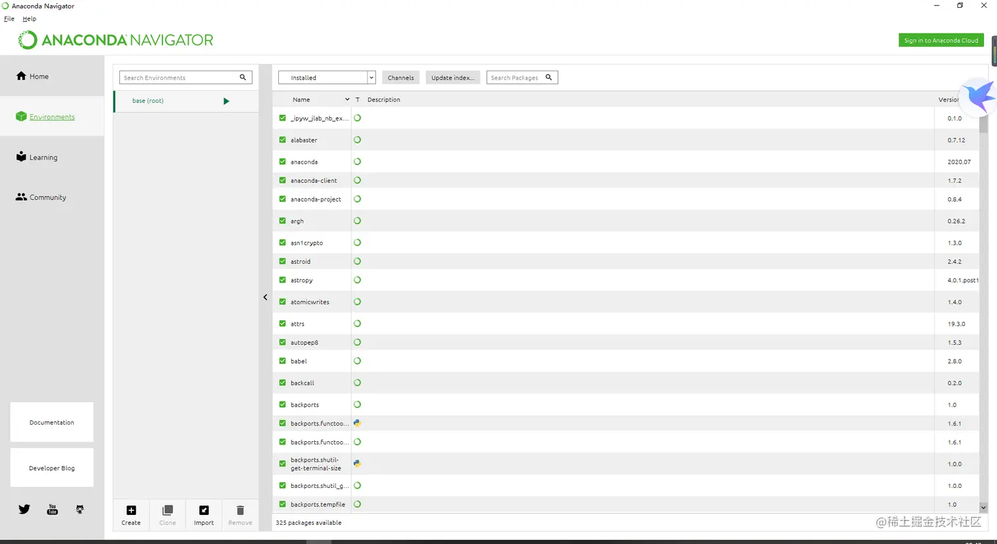Click Search Environments magnifier icon
Viewport: 997px width, 544px height.
(243, 77)
